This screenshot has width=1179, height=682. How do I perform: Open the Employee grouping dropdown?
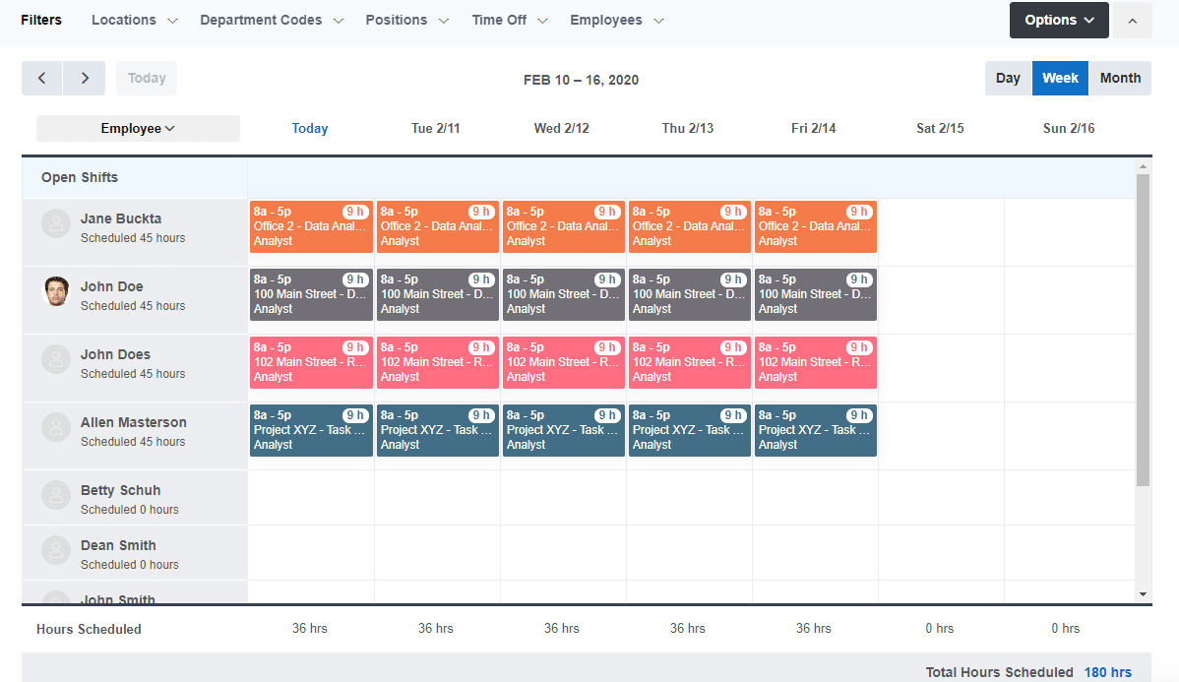pyautogui.click(x=138, y=129)
